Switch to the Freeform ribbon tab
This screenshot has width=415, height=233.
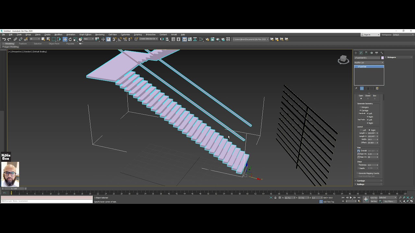pos(23,44)
